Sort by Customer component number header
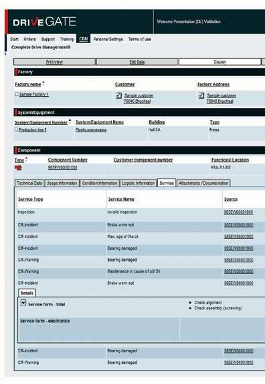 click(x=143, y=160)
